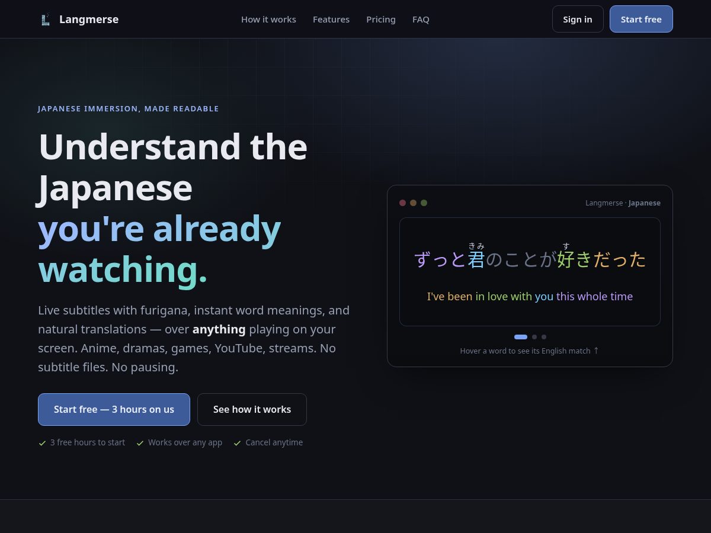Click checkmark beside Works over any app
Screen dimensions: 711x533
140,443
